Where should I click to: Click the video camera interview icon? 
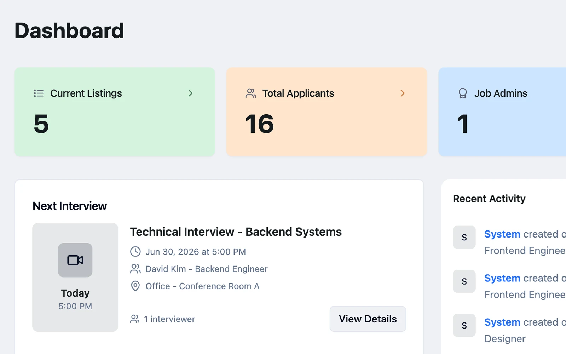tap(75, 260)
